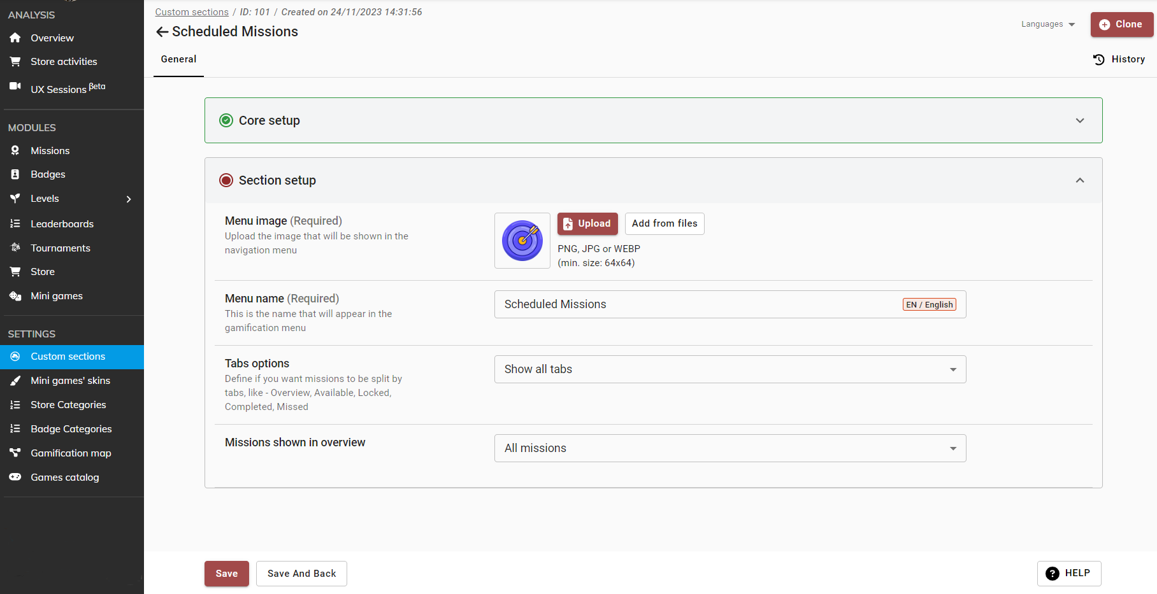Open the Tabs options dropdown
Image resolution: width=1157 pixels, height=594 pixels.
[729, 369]
